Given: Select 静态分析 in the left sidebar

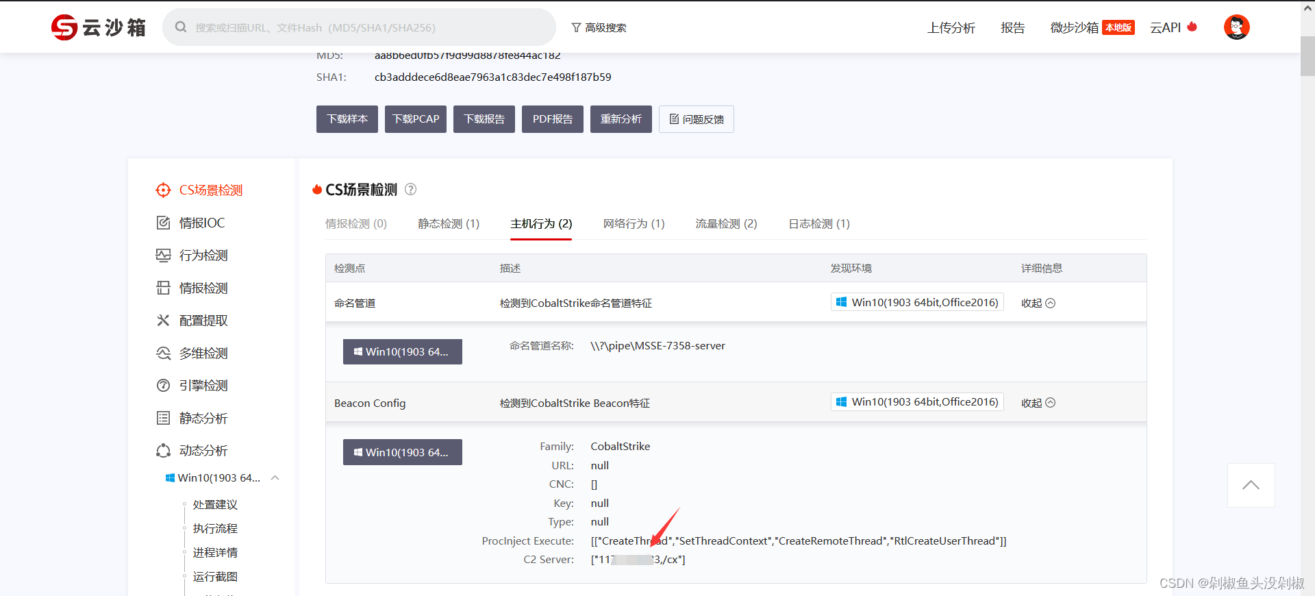Looking at the screenshot, I should 203,418.
